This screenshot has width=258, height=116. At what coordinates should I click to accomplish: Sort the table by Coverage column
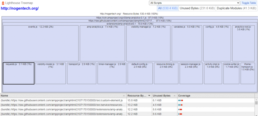(216, 96)
